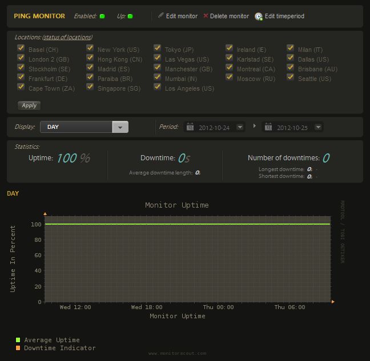
Task: Click the Edit monitor pencil icon
Action: point(160,16)
